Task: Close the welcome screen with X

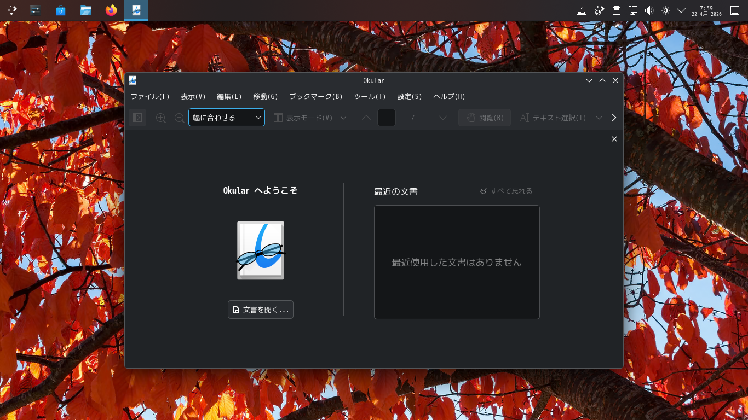Action: (x=614, y=139)
